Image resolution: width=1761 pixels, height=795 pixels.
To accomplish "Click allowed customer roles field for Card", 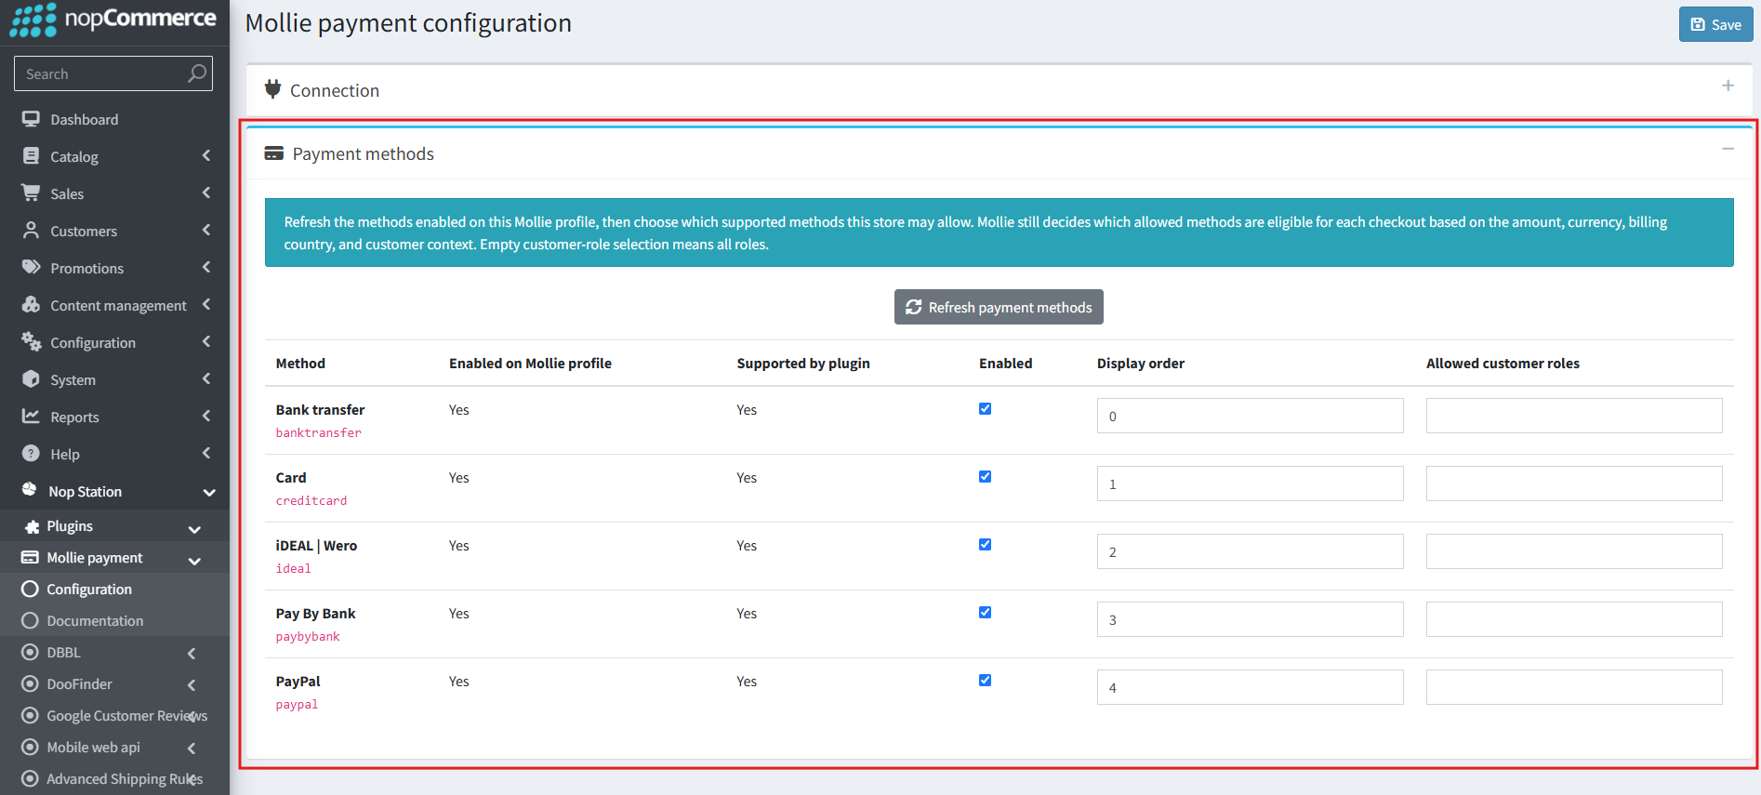I will click(1574, 484).
